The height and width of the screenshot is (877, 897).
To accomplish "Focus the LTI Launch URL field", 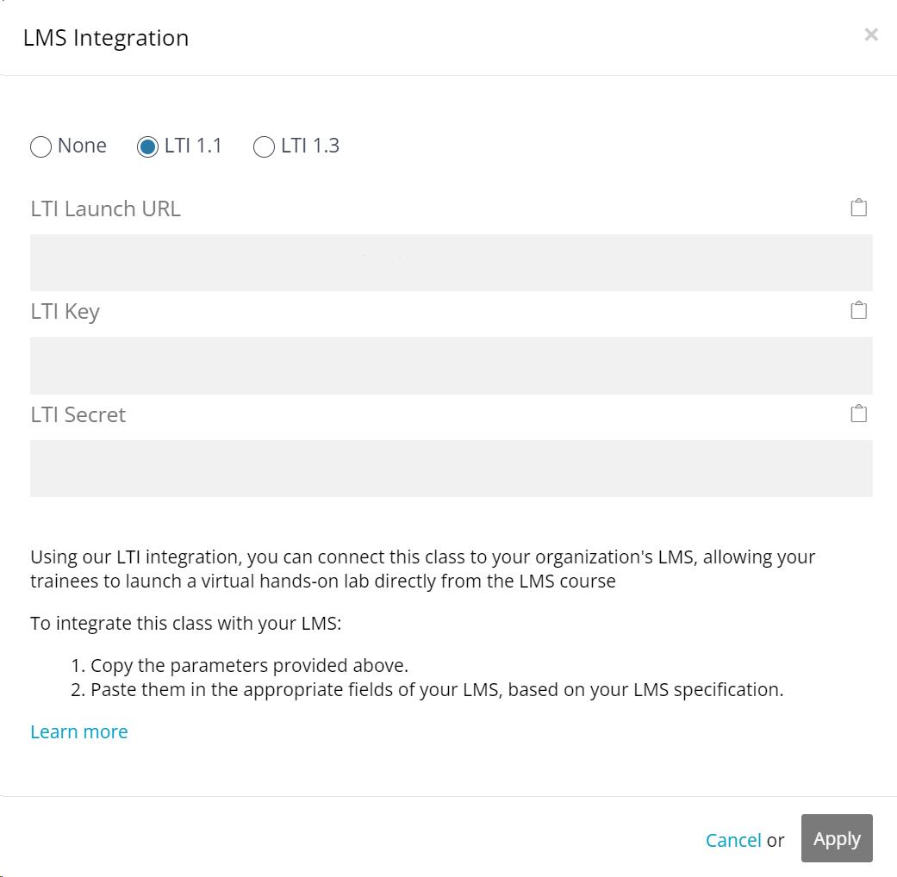I will point(452,263).
